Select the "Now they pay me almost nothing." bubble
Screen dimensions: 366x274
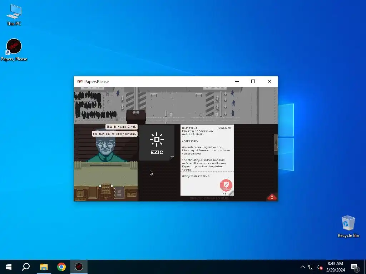tap(114, 134)
